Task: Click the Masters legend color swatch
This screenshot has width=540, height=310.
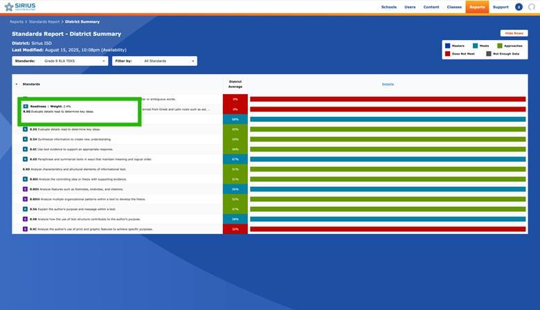Action: pos(447,46)
